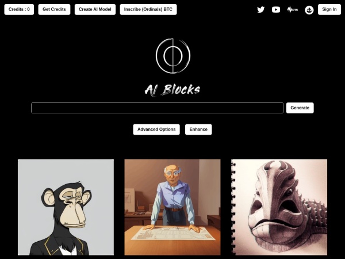Focus the prompt text input field

pos(158,108)
